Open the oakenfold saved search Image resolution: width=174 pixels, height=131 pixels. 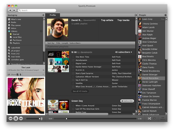pos(15,48)
